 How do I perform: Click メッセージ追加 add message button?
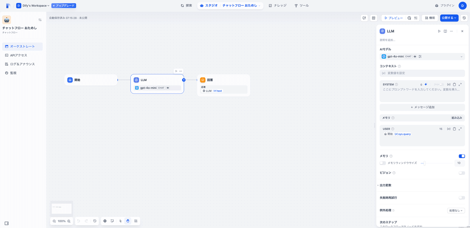(x=422, y=107)
